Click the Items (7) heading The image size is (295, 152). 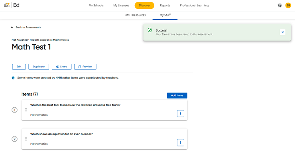[29, 94]
